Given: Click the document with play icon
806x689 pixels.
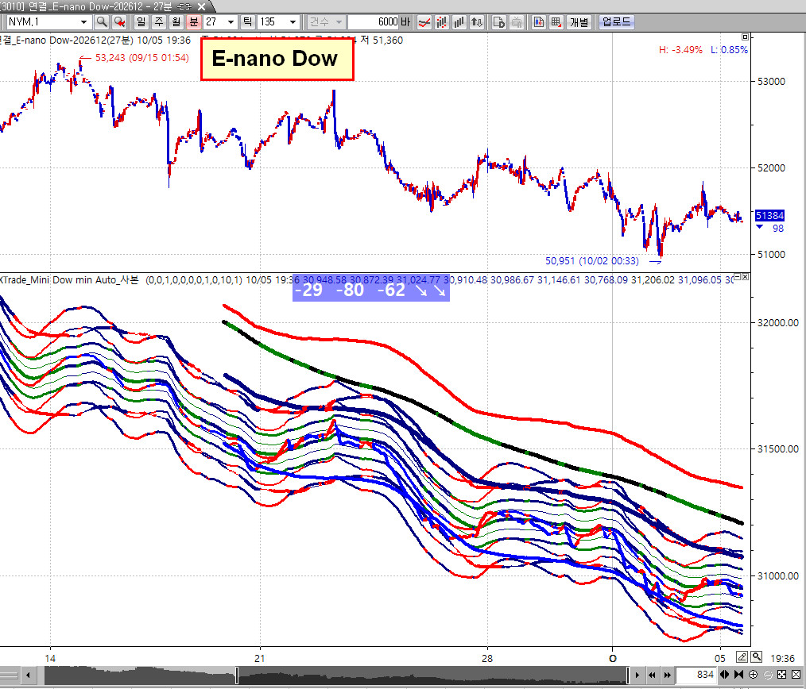Looking at the screenshot, I should click(498, 22).
